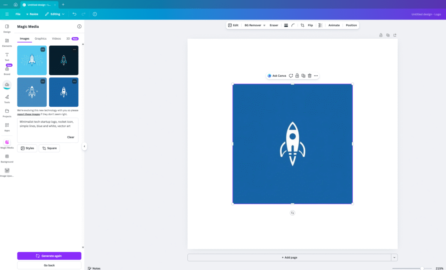Open the dropdown arrow beside Add page
This screenshot has width=446, height=270.
(x=394, y=257)
